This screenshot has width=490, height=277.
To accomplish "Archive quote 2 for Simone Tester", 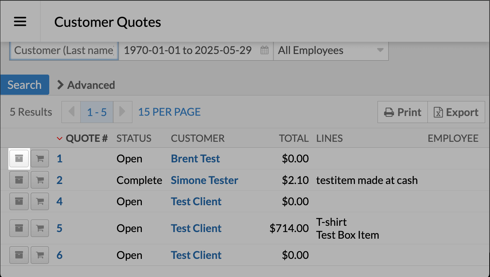I will pyautogui.click(x=19, y=180).
